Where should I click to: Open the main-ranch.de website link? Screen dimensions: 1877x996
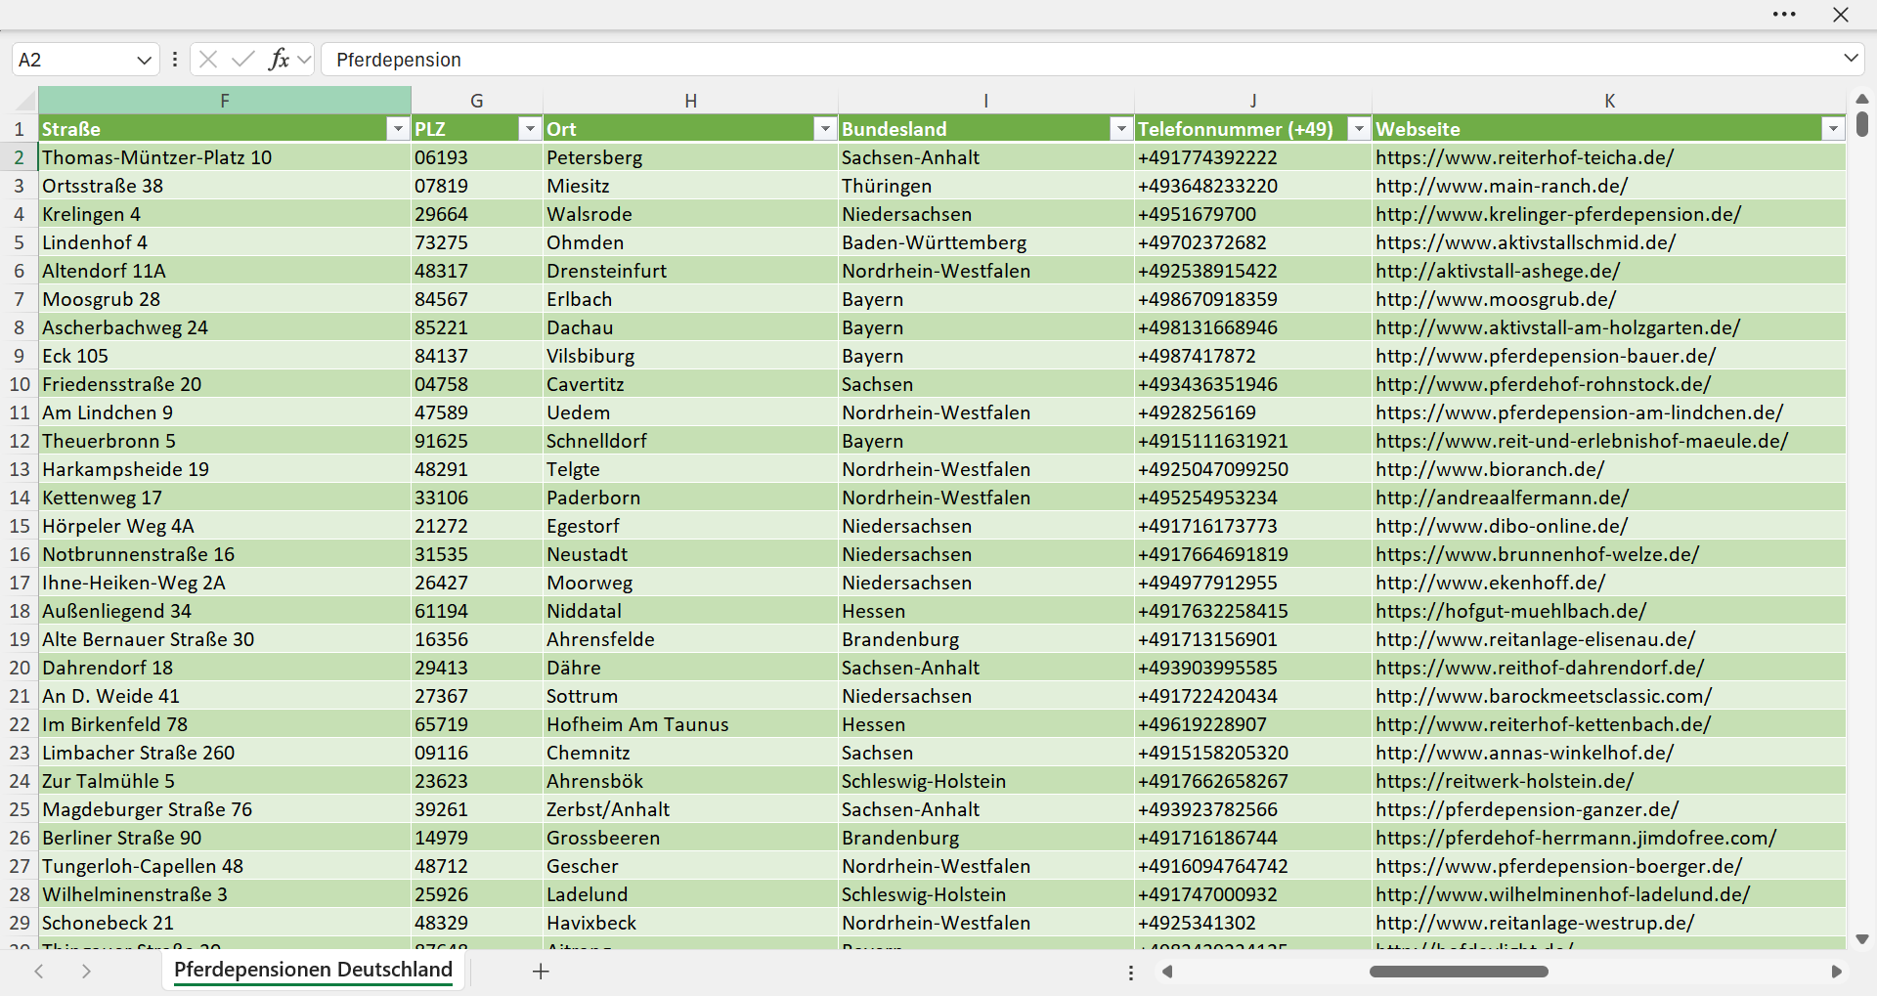tap(1502, 186)
